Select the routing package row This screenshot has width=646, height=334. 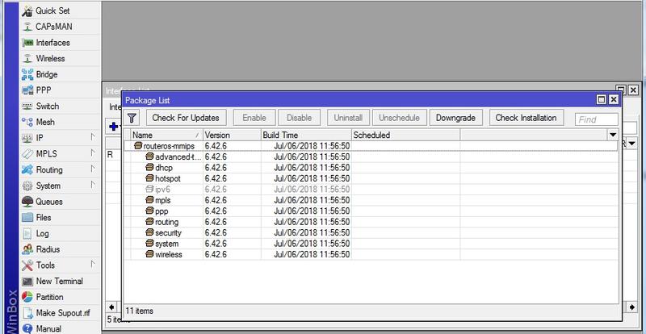coord(371,222)
